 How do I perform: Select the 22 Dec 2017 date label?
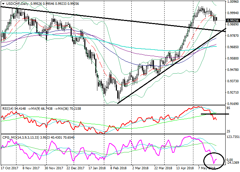point(76,168)
